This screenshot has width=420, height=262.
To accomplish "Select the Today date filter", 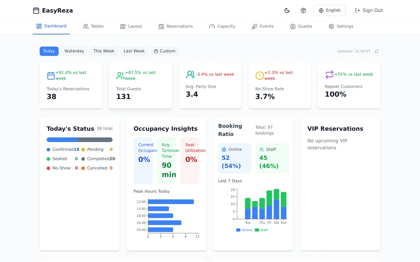I will [x=49, y=51].
